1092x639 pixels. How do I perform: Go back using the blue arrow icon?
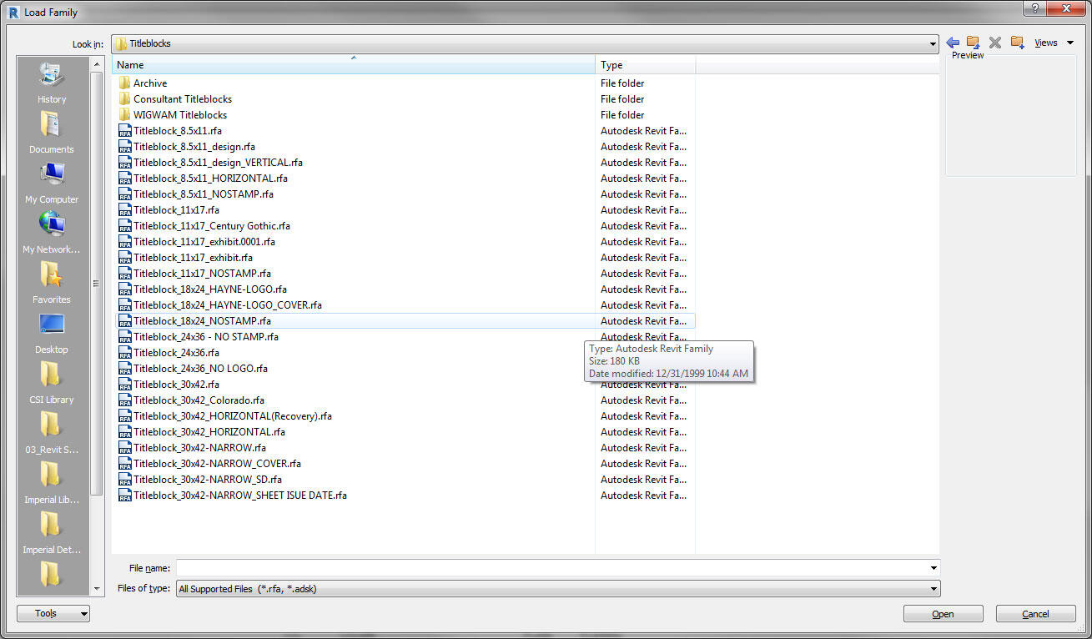click(953, 43)
